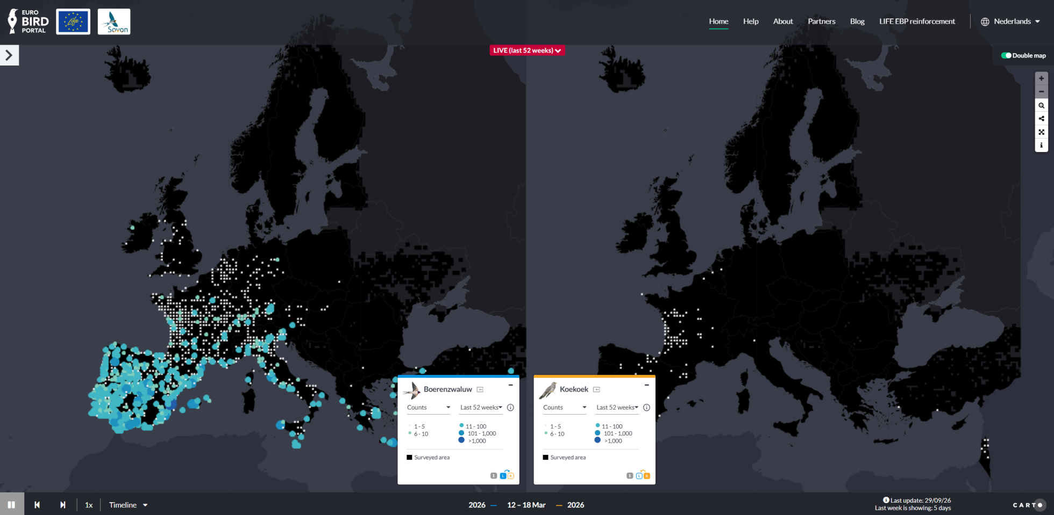Image resolution: width=1054 pixels, height=515 pixels.
Task: Share the current map view
Action: (x=1041, y=119)
